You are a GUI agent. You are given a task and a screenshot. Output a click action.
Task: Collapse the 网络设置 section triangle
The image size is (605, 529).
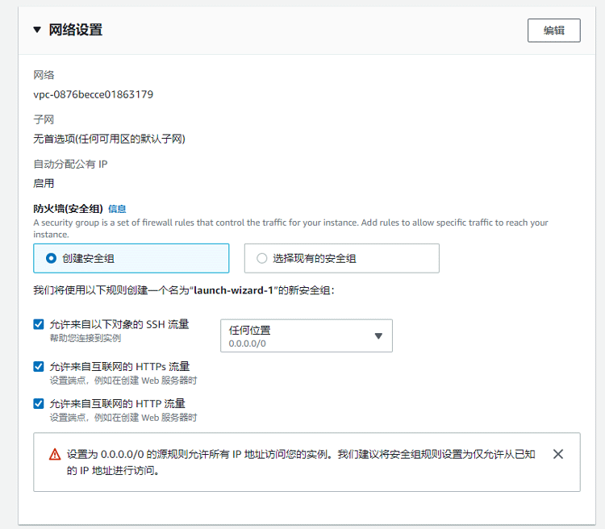click(x=37, y=30)
